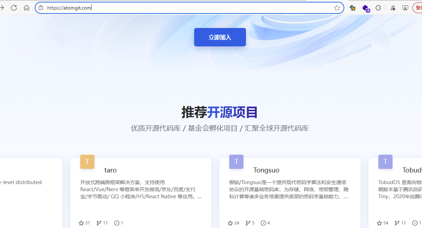Viewport: 422px width, 228px height.
Task: Click the Tobud project avatar
Action: click(385, 162)
